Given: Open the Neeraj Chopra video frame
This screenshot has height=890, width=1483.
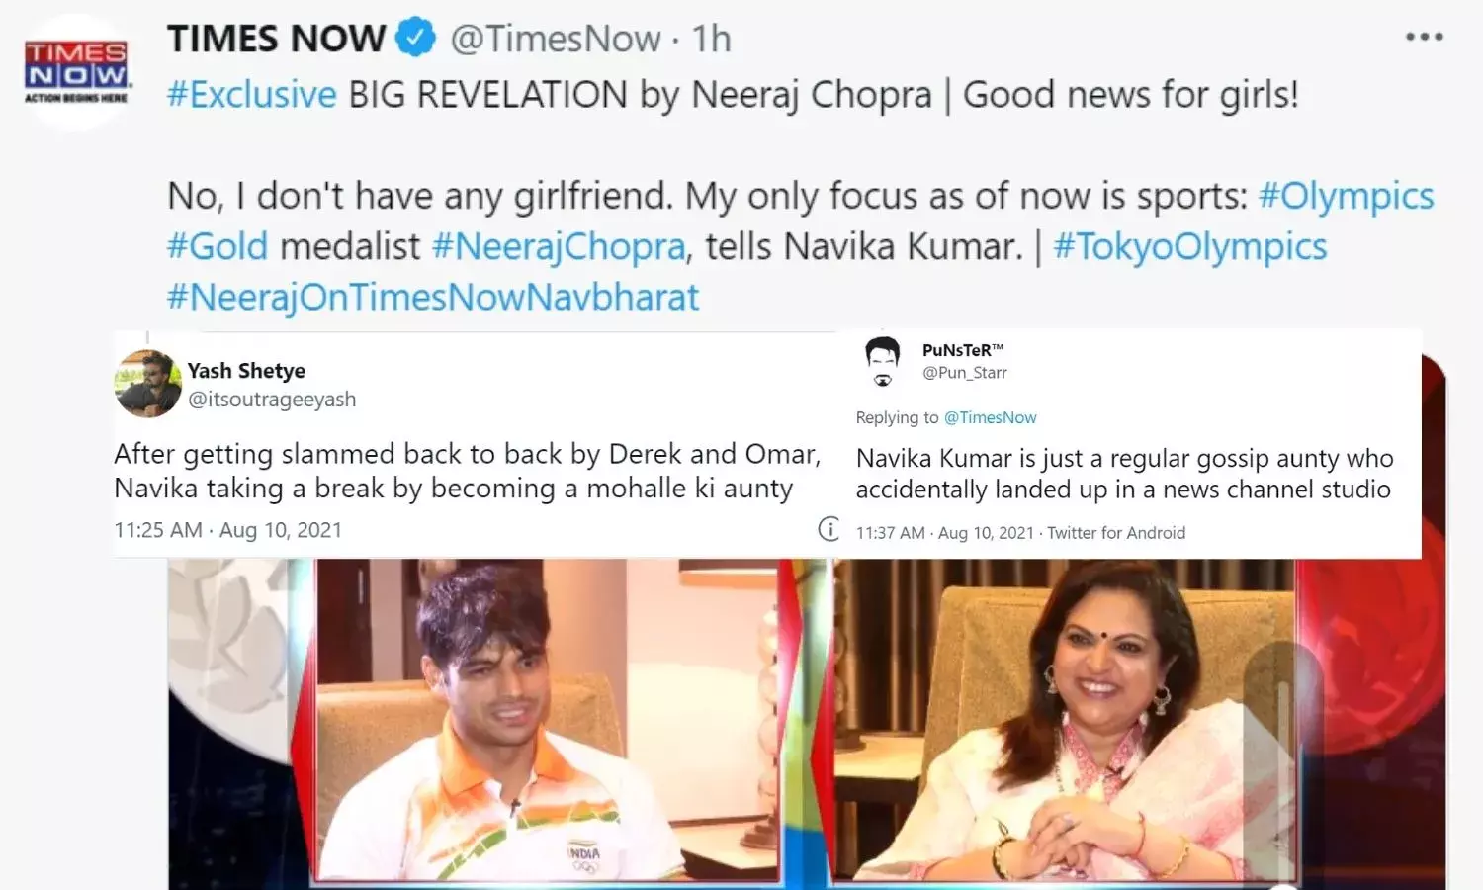Looking at the screenshot, I should pos(547,720).
